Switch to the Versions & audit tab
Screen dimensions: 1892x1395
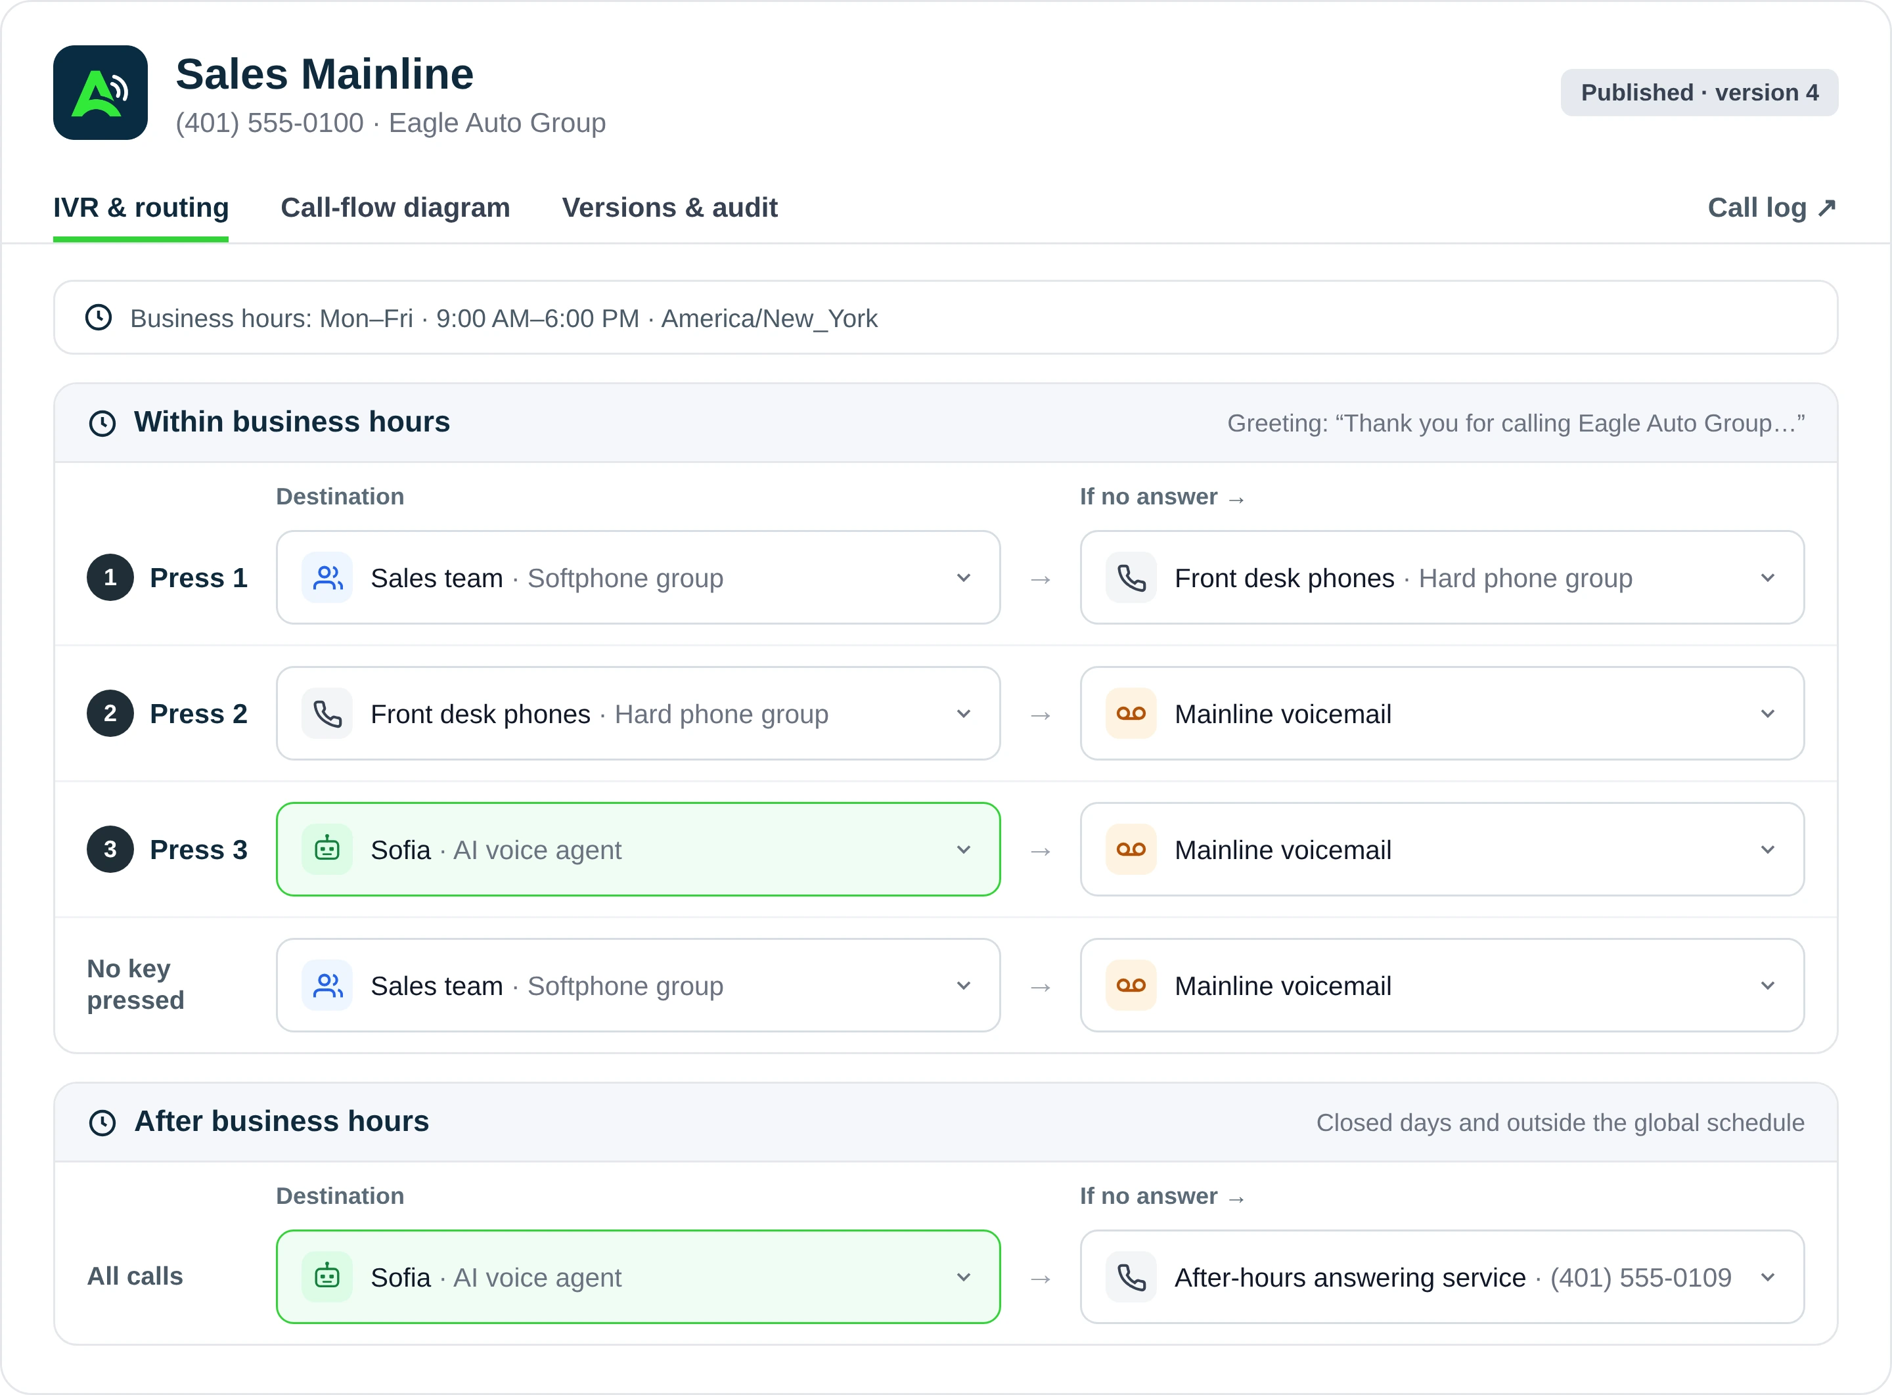pyautogui.click(x=670, y=208)
